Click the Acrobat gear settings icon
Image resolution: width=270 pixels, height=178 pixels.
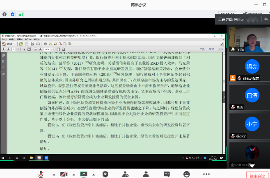tap(46, 44)
